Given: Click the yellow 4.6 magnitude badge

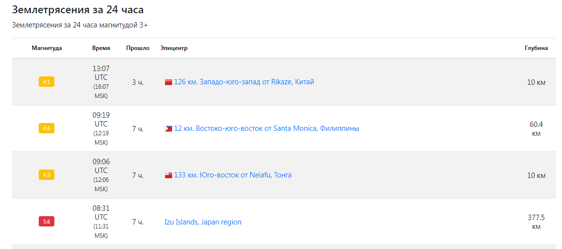Looking at the screenshot, I should click(47, 128).
